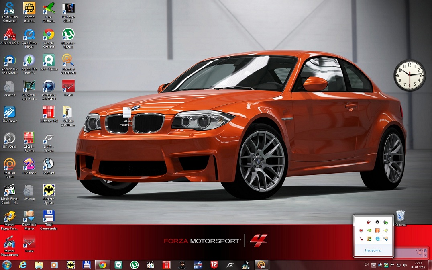Click the thermometer icon in tray popup

tap(361, 238)
